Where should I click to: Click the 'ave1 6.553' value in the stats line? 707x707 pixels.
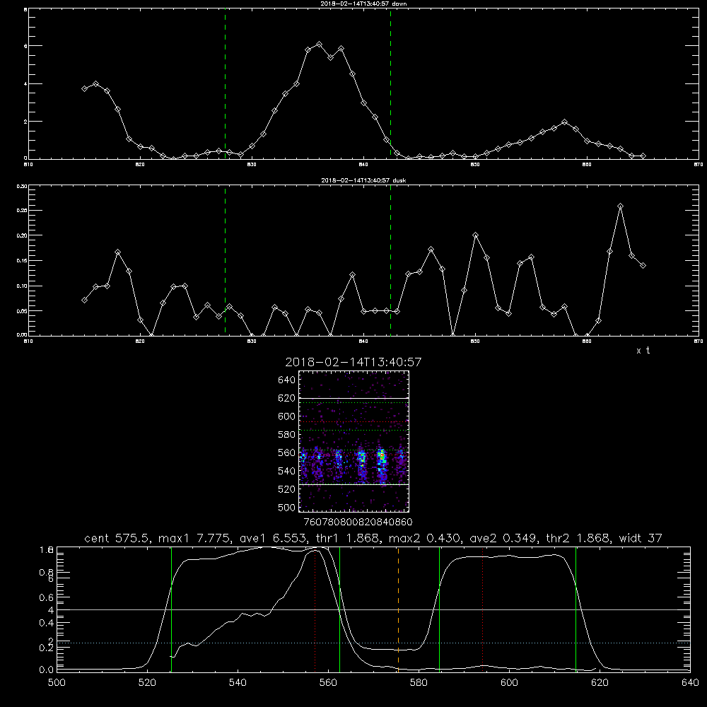[273, 538]
